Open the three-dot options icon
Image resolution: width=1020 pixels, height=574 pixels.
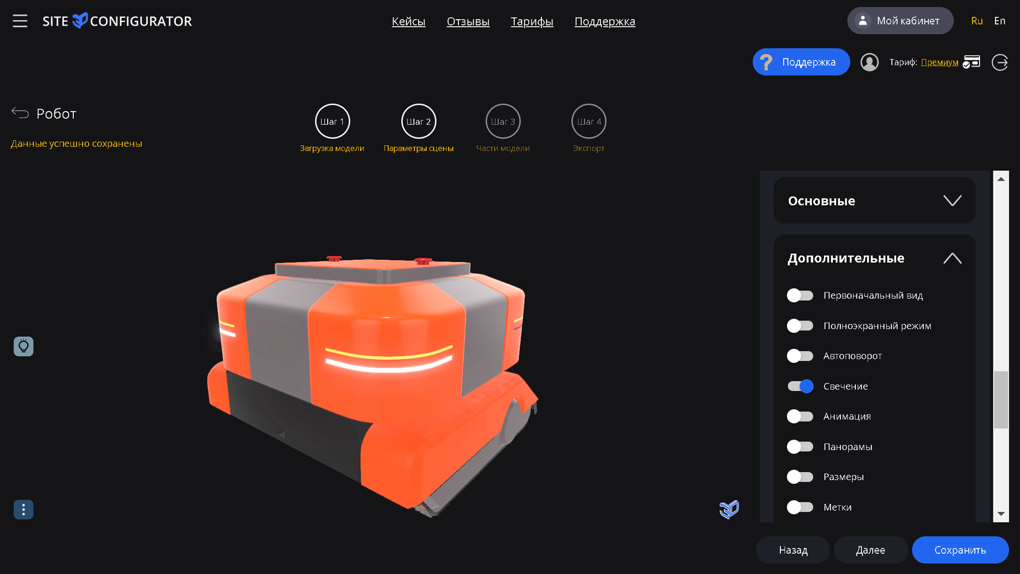tap(23, 510)
